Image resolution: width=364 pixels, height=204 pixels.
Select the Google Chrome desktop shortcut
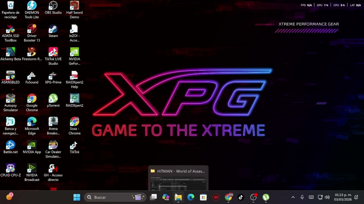[32, 103]
